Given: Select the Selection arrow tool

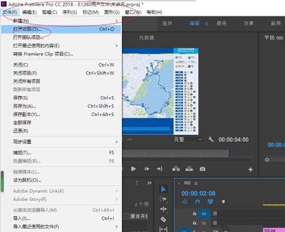Looking at the screenshot, I should point(164,189).
